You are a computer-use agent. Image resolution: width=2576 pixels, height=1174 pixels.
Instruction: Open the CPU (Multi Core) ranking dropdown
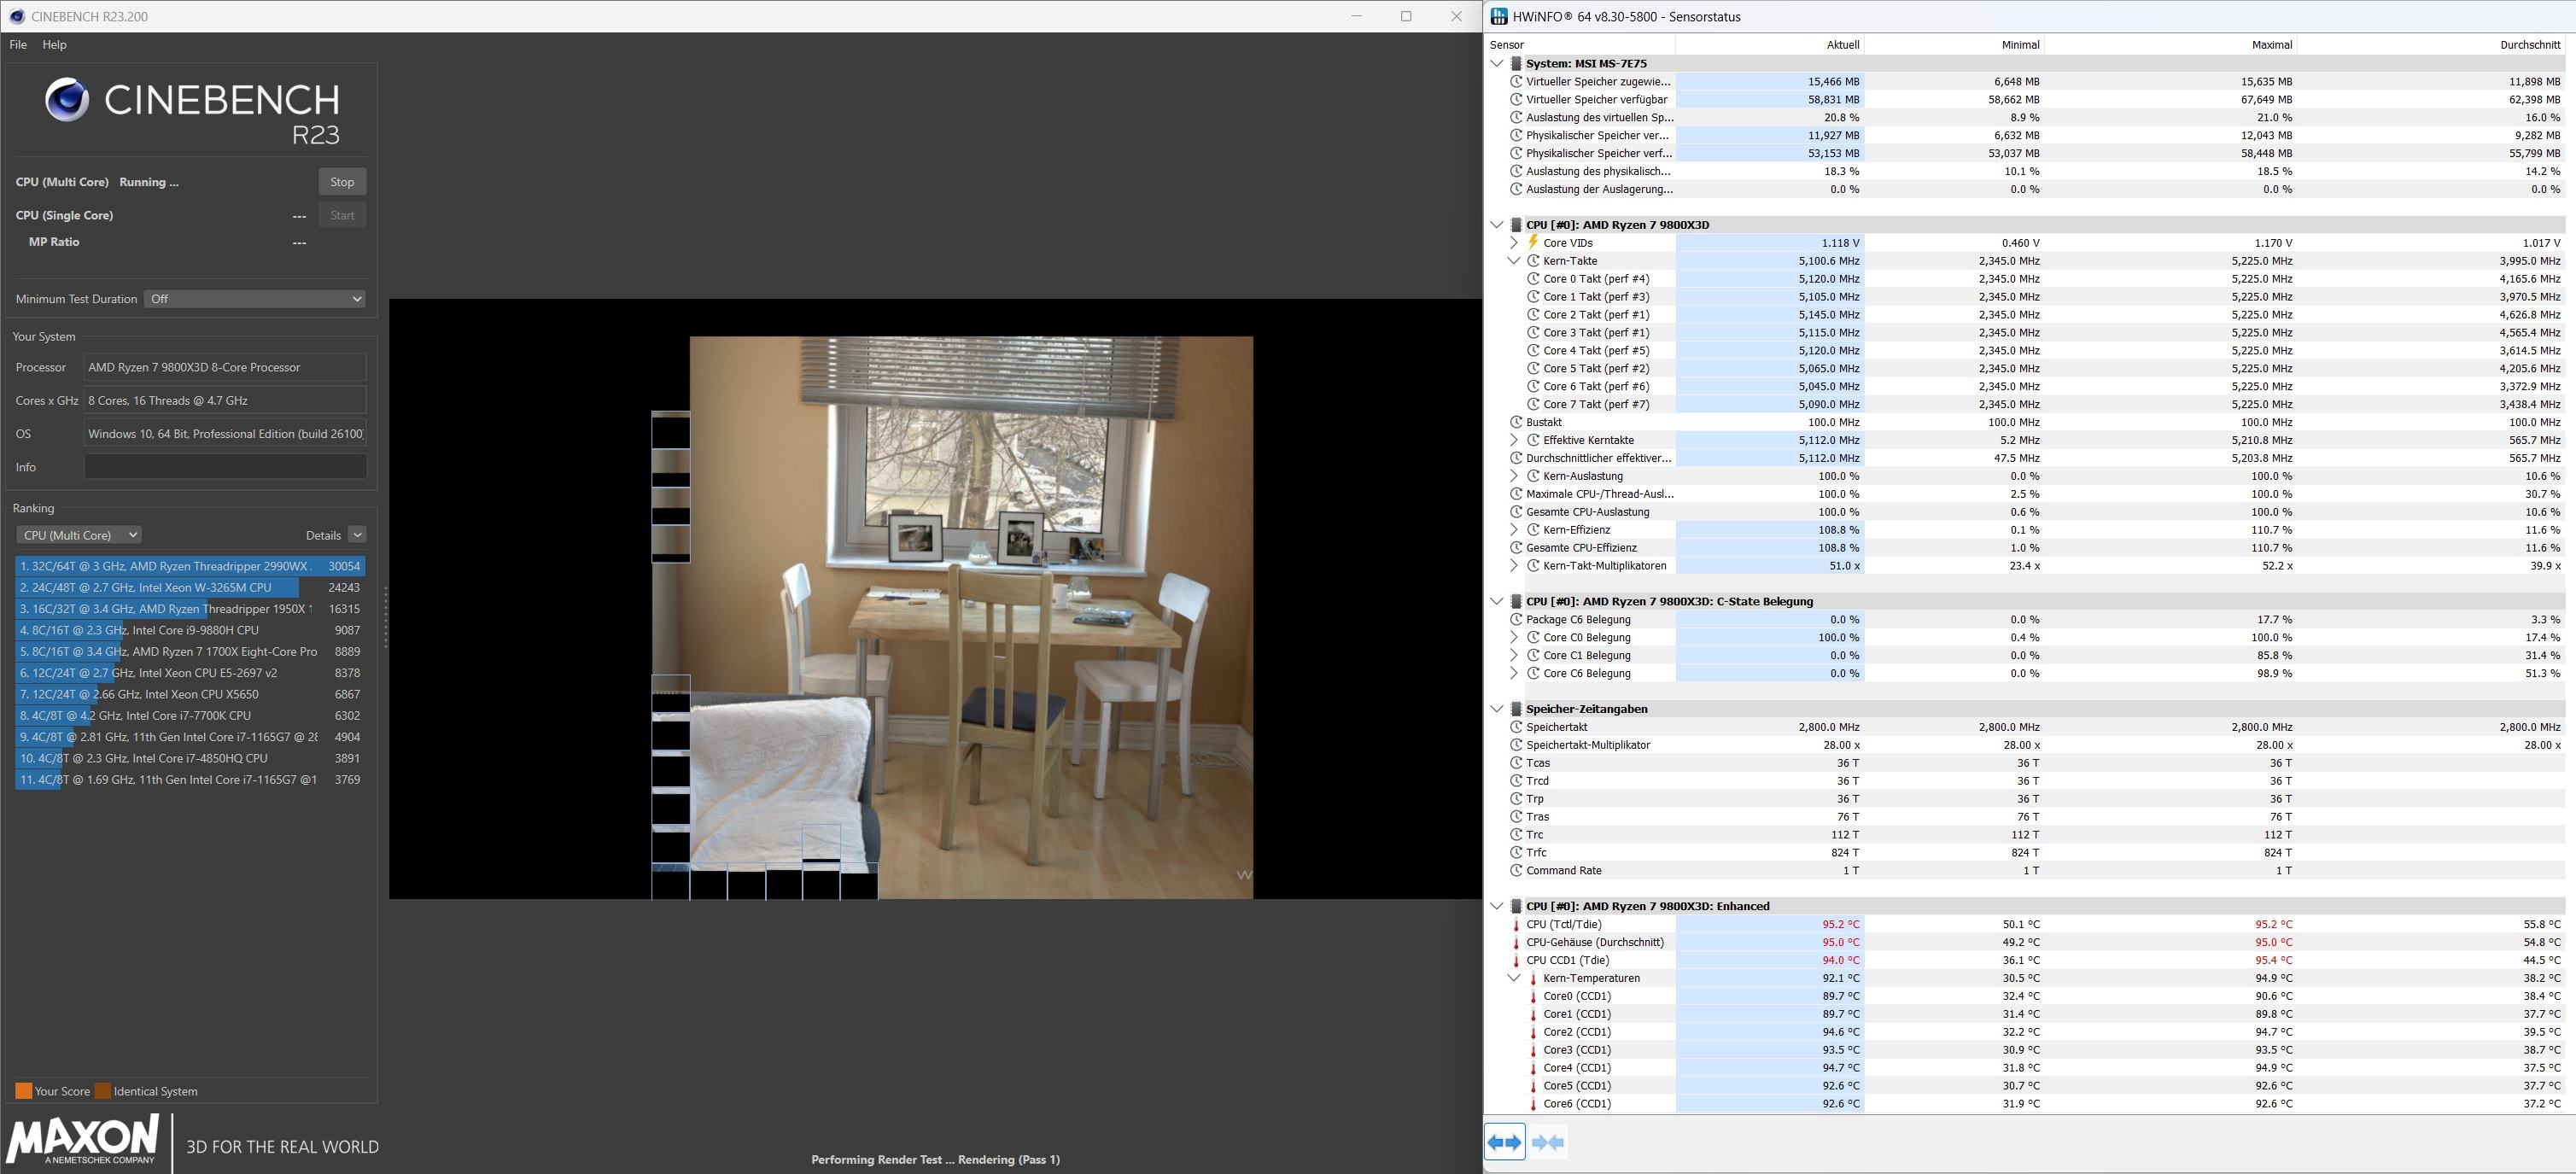pyautogui.click(x=78, y=535)
